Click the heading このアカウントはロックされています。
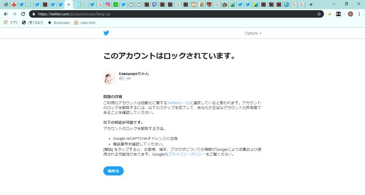365x195 pixels. [170, 56]
